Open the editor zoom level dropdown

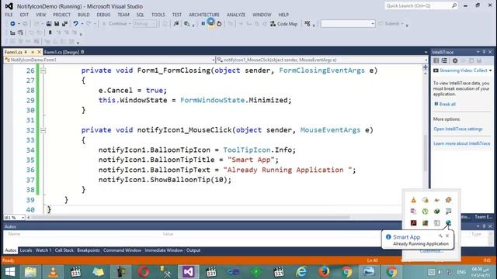click(x=23, y=218)
